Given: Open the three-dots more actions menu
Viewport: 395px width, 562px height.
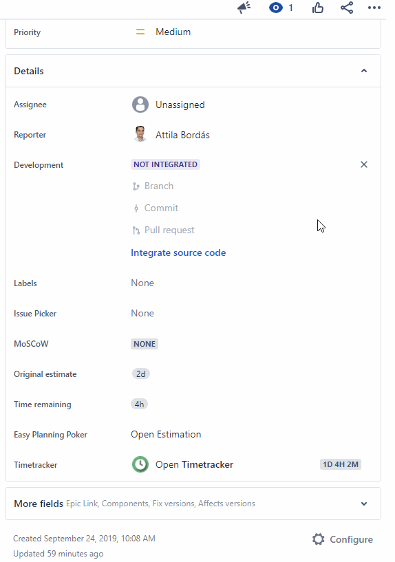Looking at the screenshot, I should coord(374,8).
